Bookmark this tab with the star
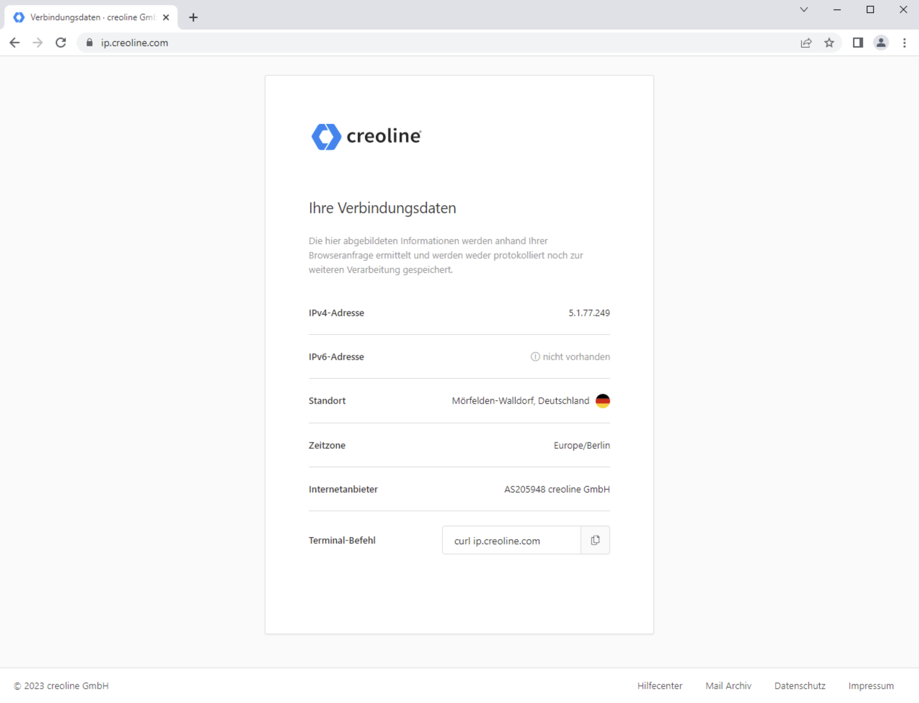919x703 pixels. [829, 43]
